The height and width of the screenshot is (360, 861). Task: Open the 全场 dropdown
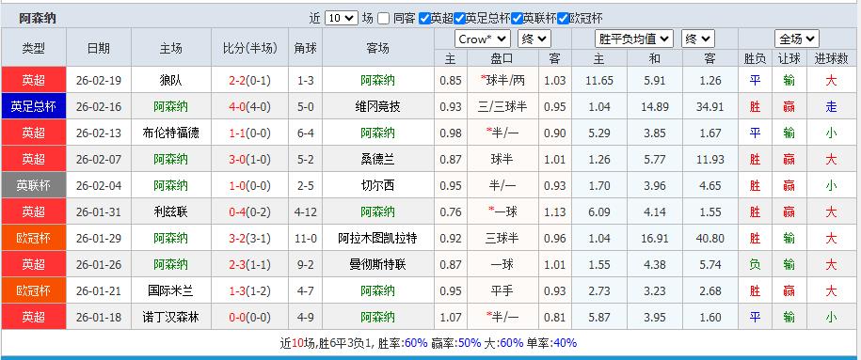(797, 39)
